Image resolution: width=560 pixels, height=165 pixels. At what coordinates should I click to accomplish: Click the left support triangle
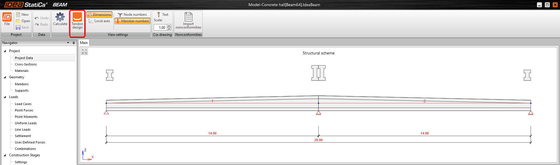tap(106, 113)
